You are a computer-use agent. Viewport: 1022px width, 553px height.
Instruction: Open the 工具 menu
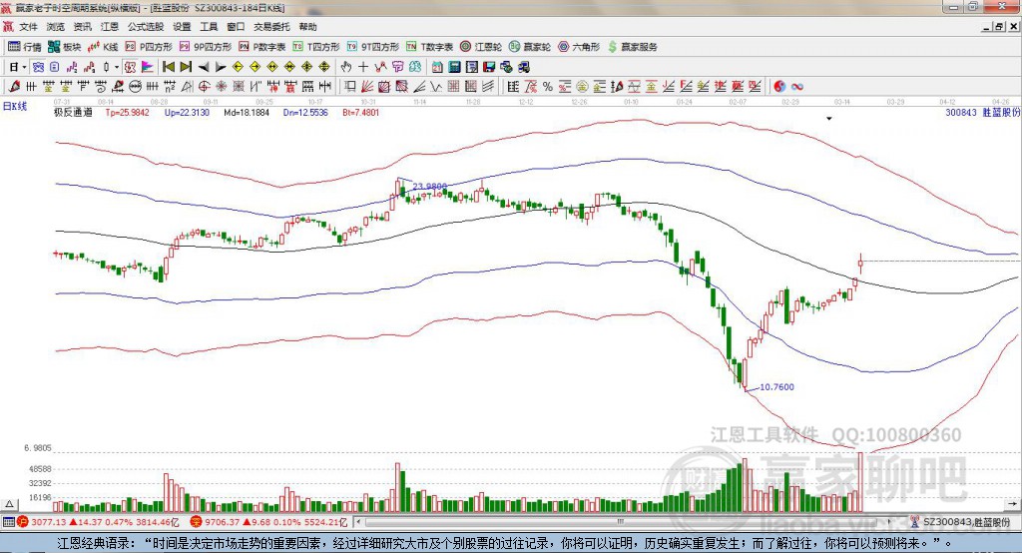coord(209,27)
